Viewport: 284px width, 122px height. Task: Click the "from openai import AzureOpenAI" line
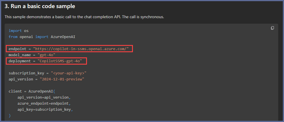point(42,37)
